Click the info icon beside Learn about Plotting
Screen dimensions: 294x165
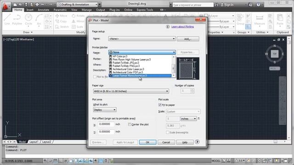[168, 27]
